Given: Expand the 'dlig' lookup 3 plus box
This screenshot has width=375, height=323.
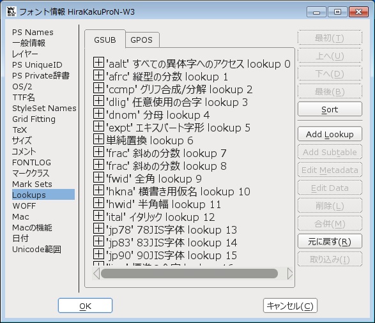Looking at the screenshot, I should 98,101.
